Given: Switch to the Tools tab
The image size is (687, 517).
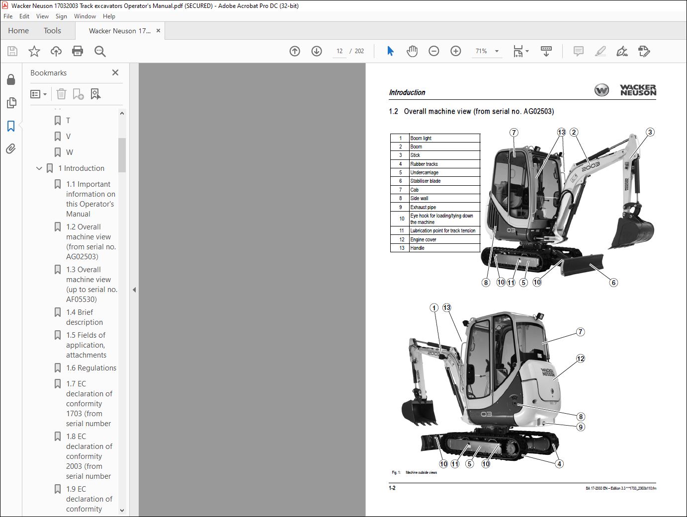Looking at the screenshot, I should (52, 31).
